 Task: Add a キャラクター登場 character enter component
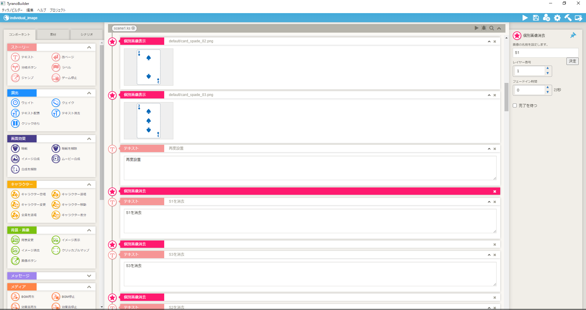28,194
